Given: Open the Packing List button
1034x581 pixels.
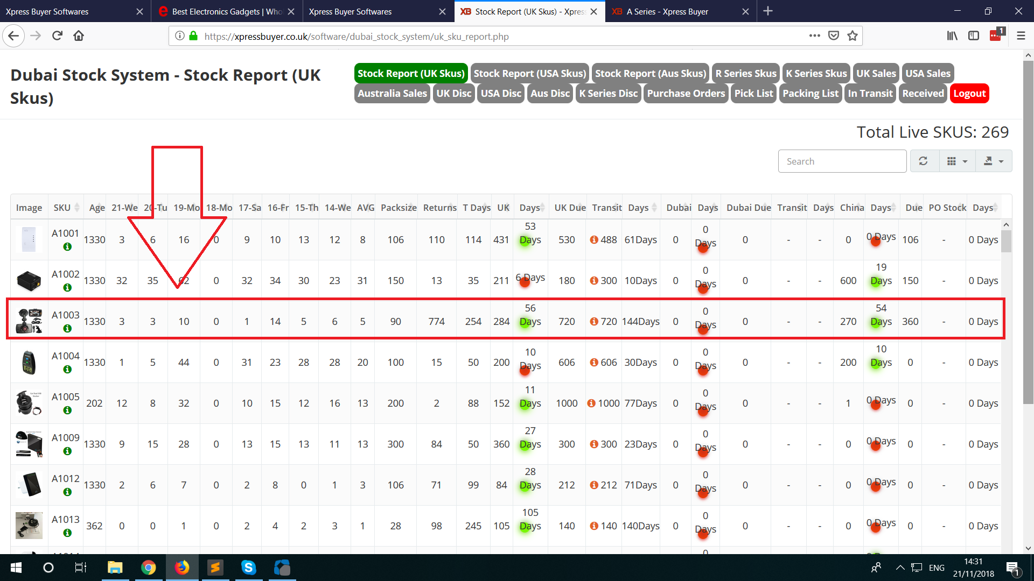Looking at the screenshot, I should 810,94.
